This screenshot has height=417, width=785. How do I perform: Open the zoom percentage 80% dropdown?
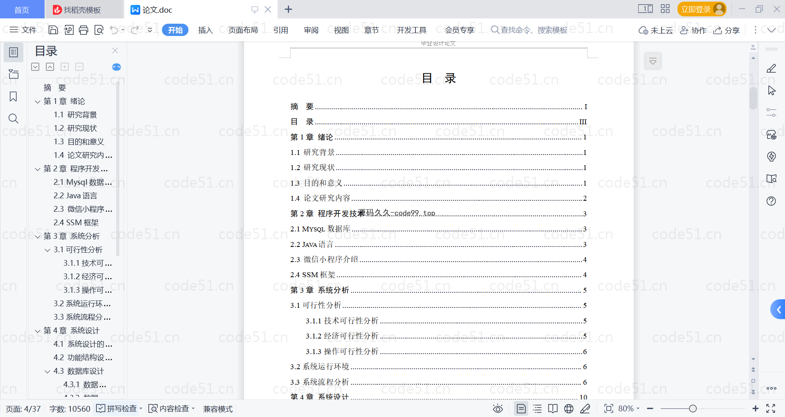tap(629, 408)
